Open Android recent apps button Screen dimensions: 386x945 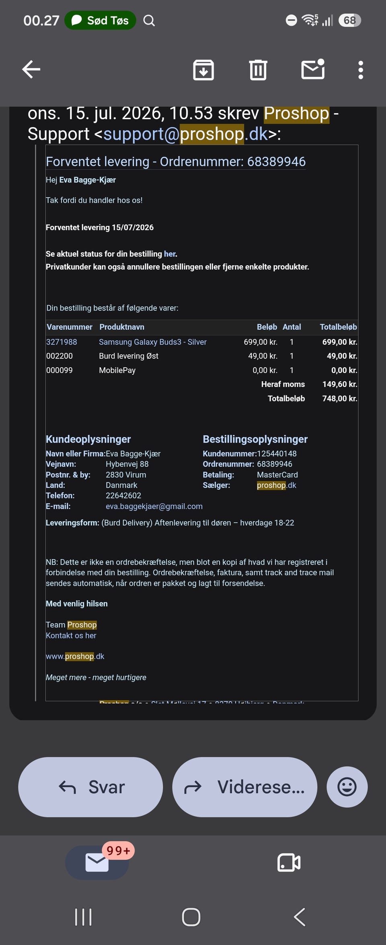[83, 917]
